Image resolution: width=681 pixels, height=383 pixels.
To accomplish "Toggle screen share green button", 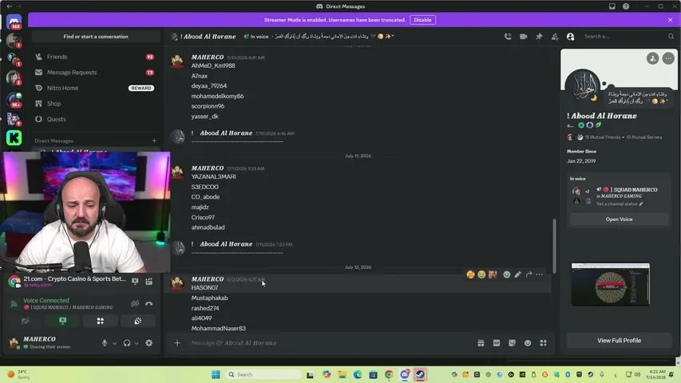I will point(62,321).
